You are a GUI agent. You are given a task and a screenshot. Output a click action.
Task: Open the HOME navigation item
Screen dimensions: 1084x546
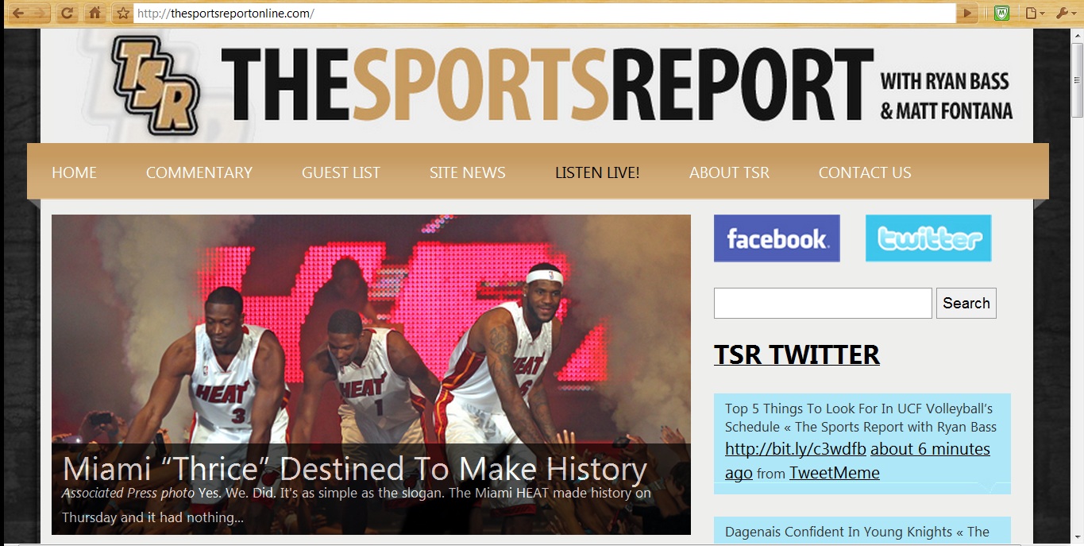74,172
